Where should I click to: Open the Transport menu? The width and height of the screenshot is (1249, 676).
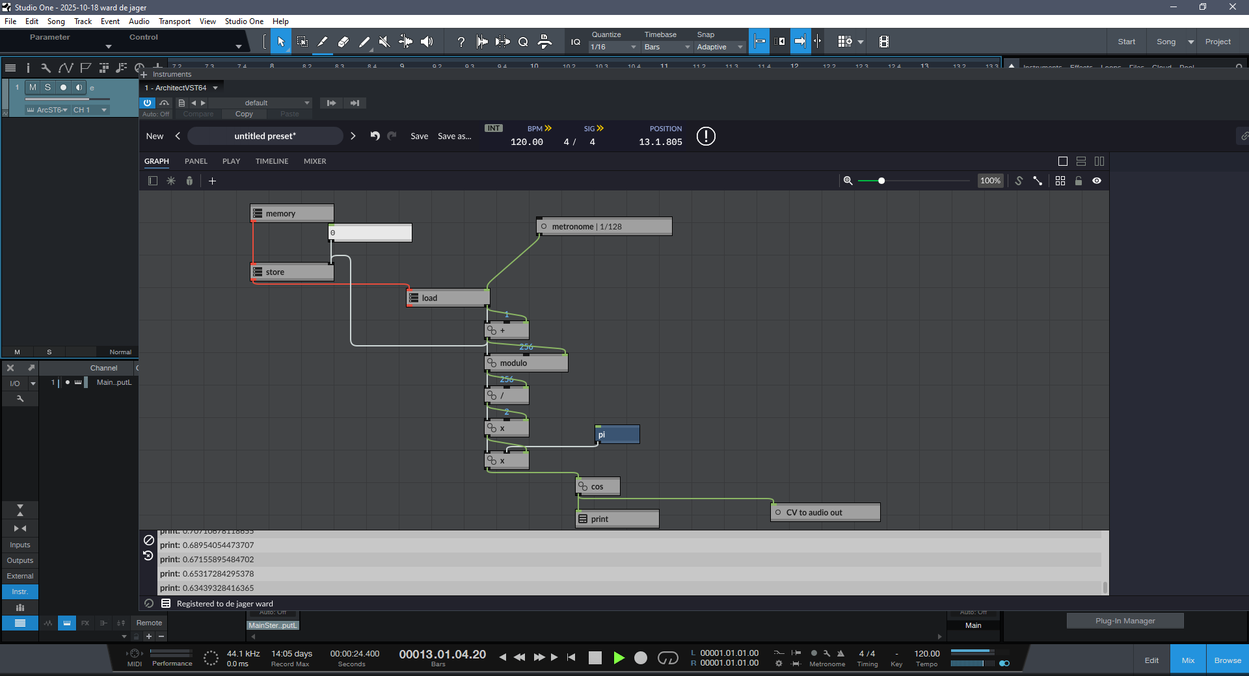tap(174, 21)
